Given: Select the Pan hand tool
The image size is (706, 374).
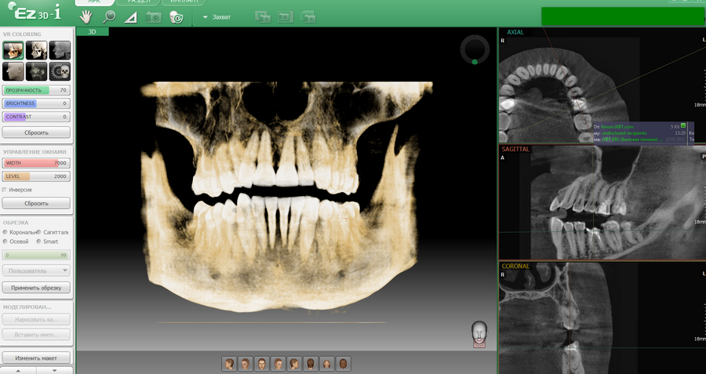Looking at the screenshot, I should coord(86,16).
